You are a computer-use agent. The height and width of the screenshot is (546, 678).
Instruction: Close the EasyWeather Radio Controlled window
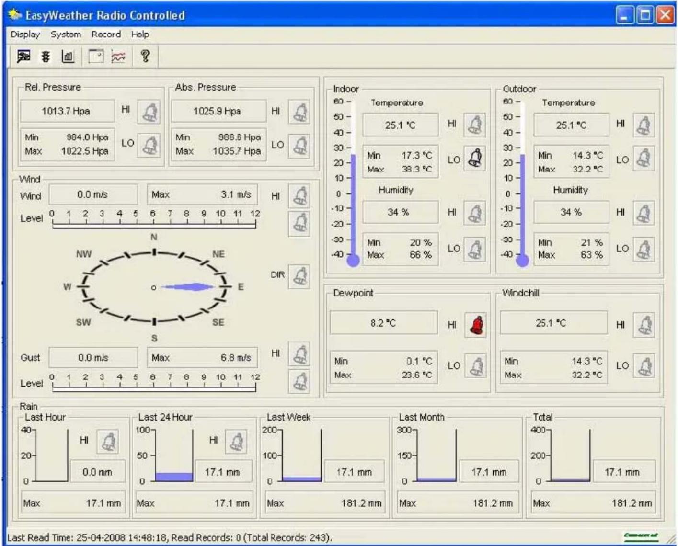click(x=665, y=15)
